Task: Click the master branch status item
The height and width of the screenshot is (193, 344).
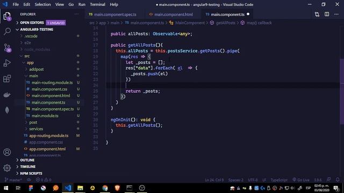Action: [13, 180]
